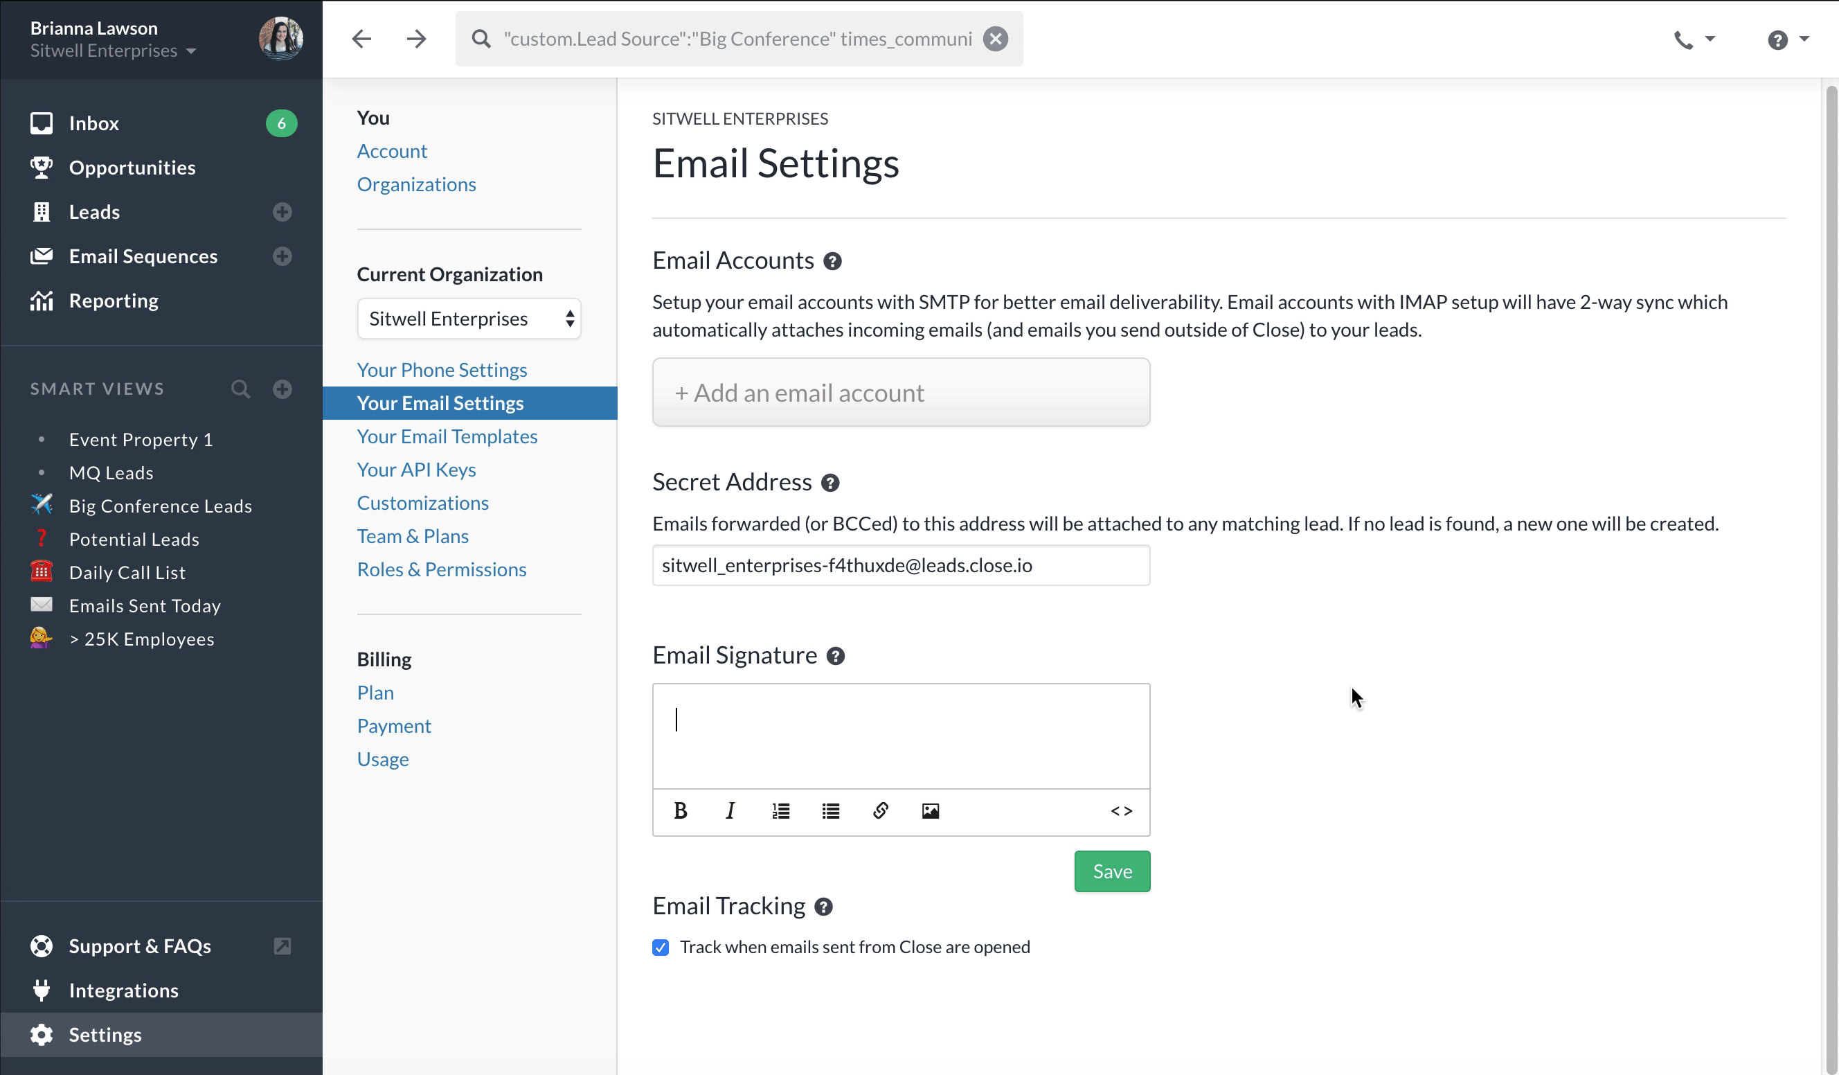Insert a bulleted list in signature
This screenshot has height=1075, width=1839.
click(x=830, y=811)
